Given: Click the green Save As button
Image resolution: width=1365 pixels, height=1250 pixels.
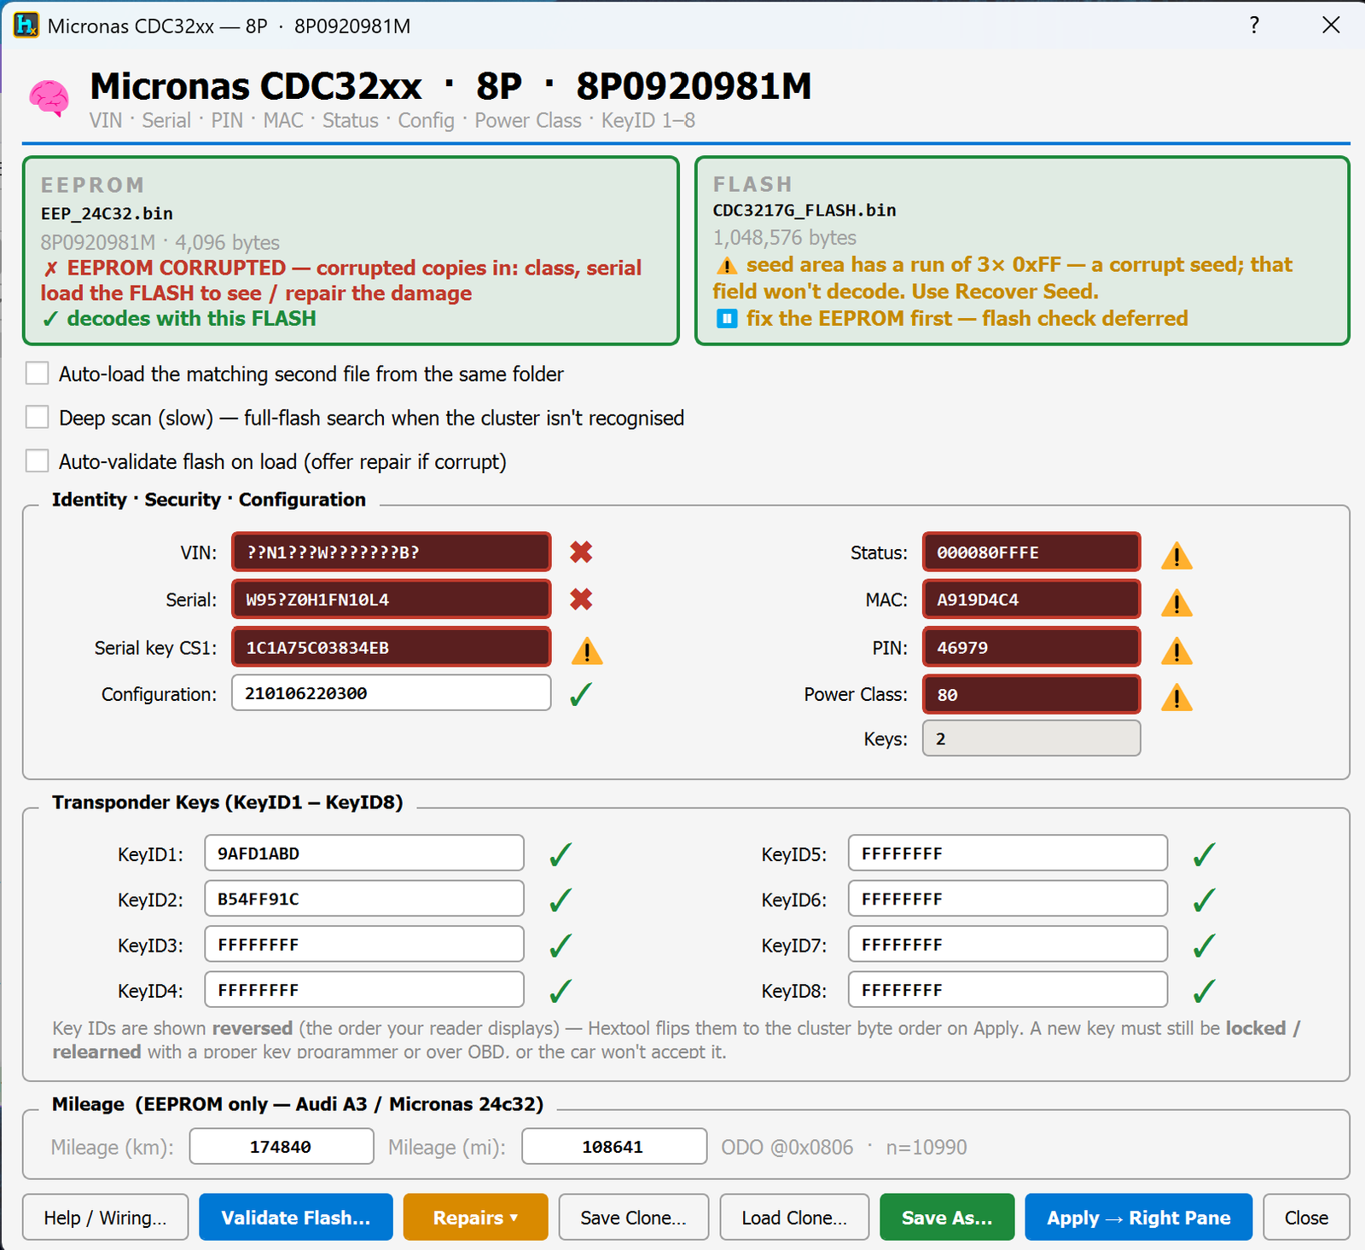Looking at the screenshot, I should click(947, 1218).
